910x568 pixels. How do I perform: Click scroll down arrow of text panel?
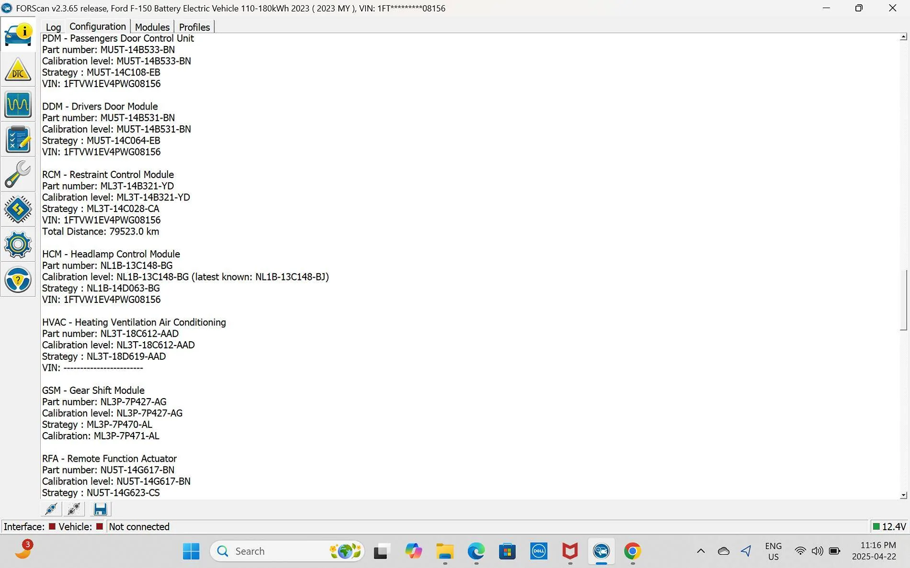pyautogui.click(x=903, y=495)
